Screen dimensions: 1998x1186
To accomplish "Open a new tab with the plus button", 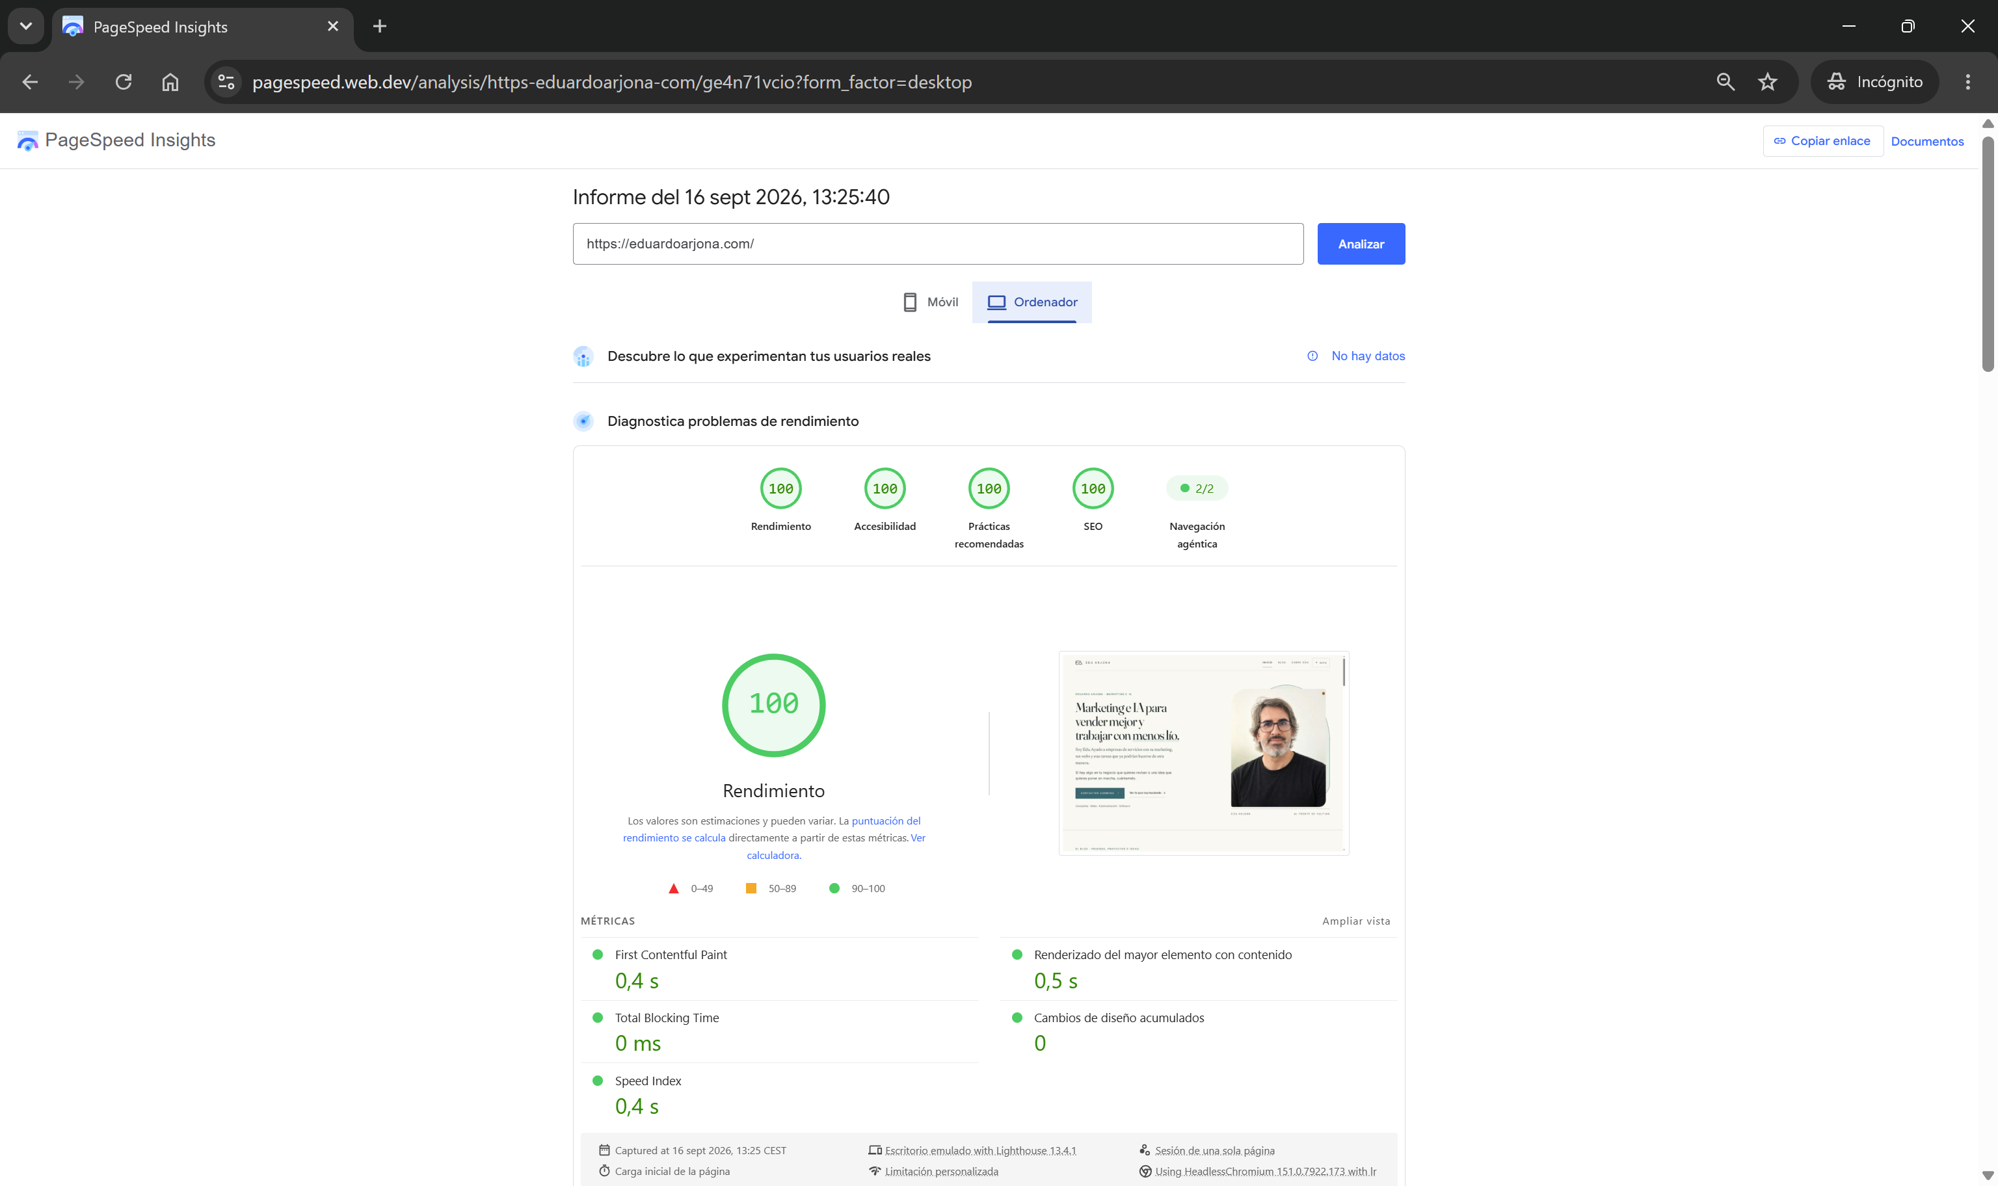I will pos(380,27).
